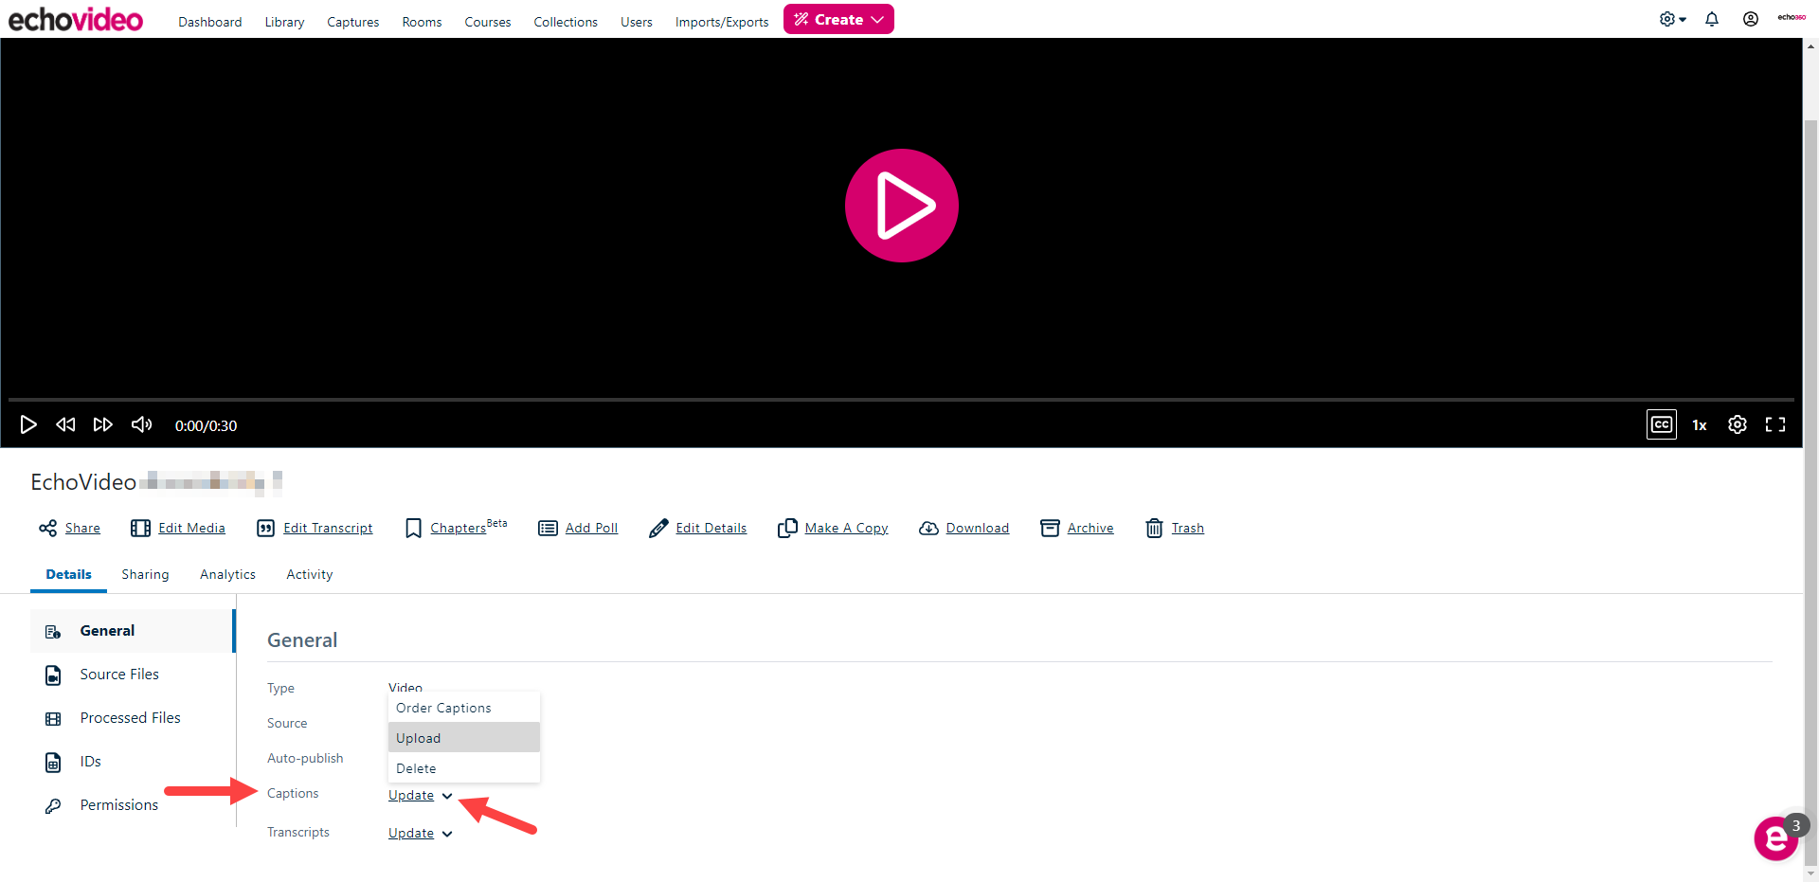Screen dimensions: 1819x882
Task: Click the Add Poll list icon
Action: (548, 528)
